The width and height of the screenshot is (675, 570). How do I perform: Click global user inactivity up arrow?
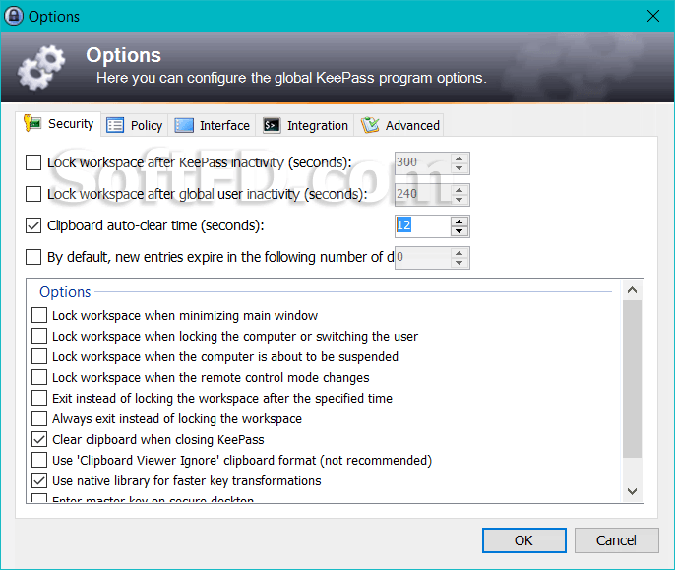pos(460,190)
